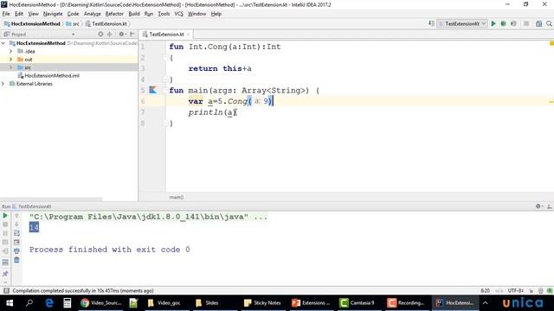Click down the stack trace arrow
This screenshot has width=554, height=311.
[16, 225]
